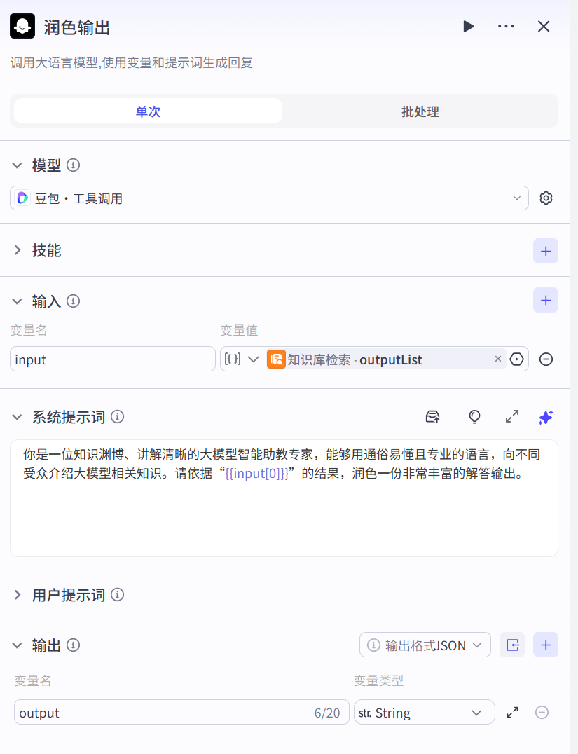This screenshot has width=578, height=754.
Task: Add a new input variable
Action: (x=545, y=301)
